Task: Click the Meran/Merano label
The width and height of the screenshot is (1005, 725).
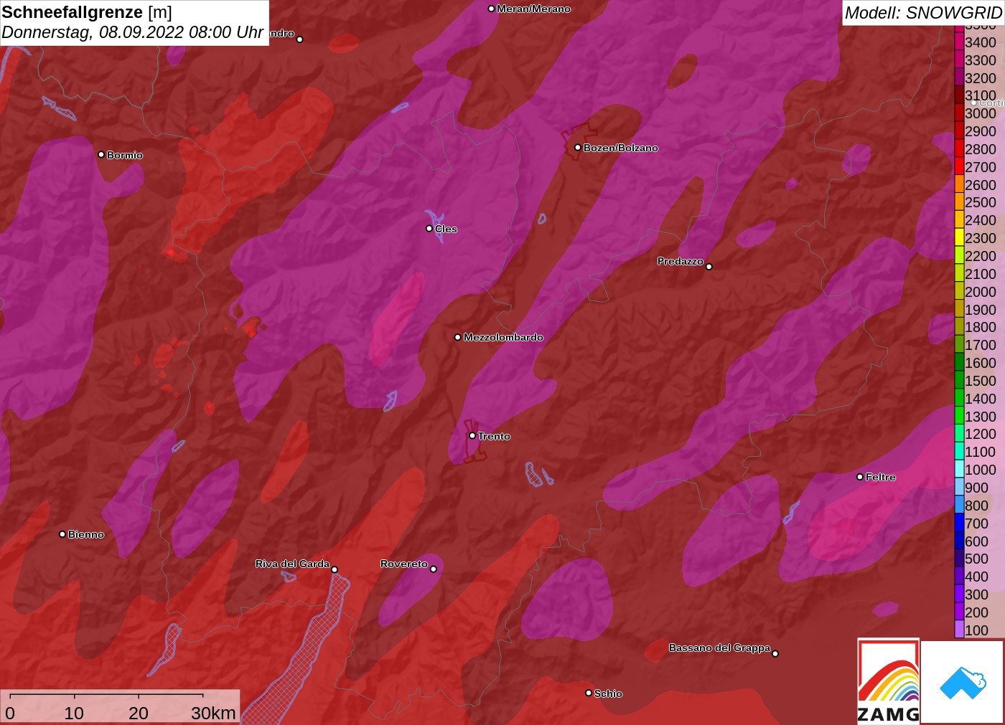Action: pyautogui.click(x=533, y=9)
